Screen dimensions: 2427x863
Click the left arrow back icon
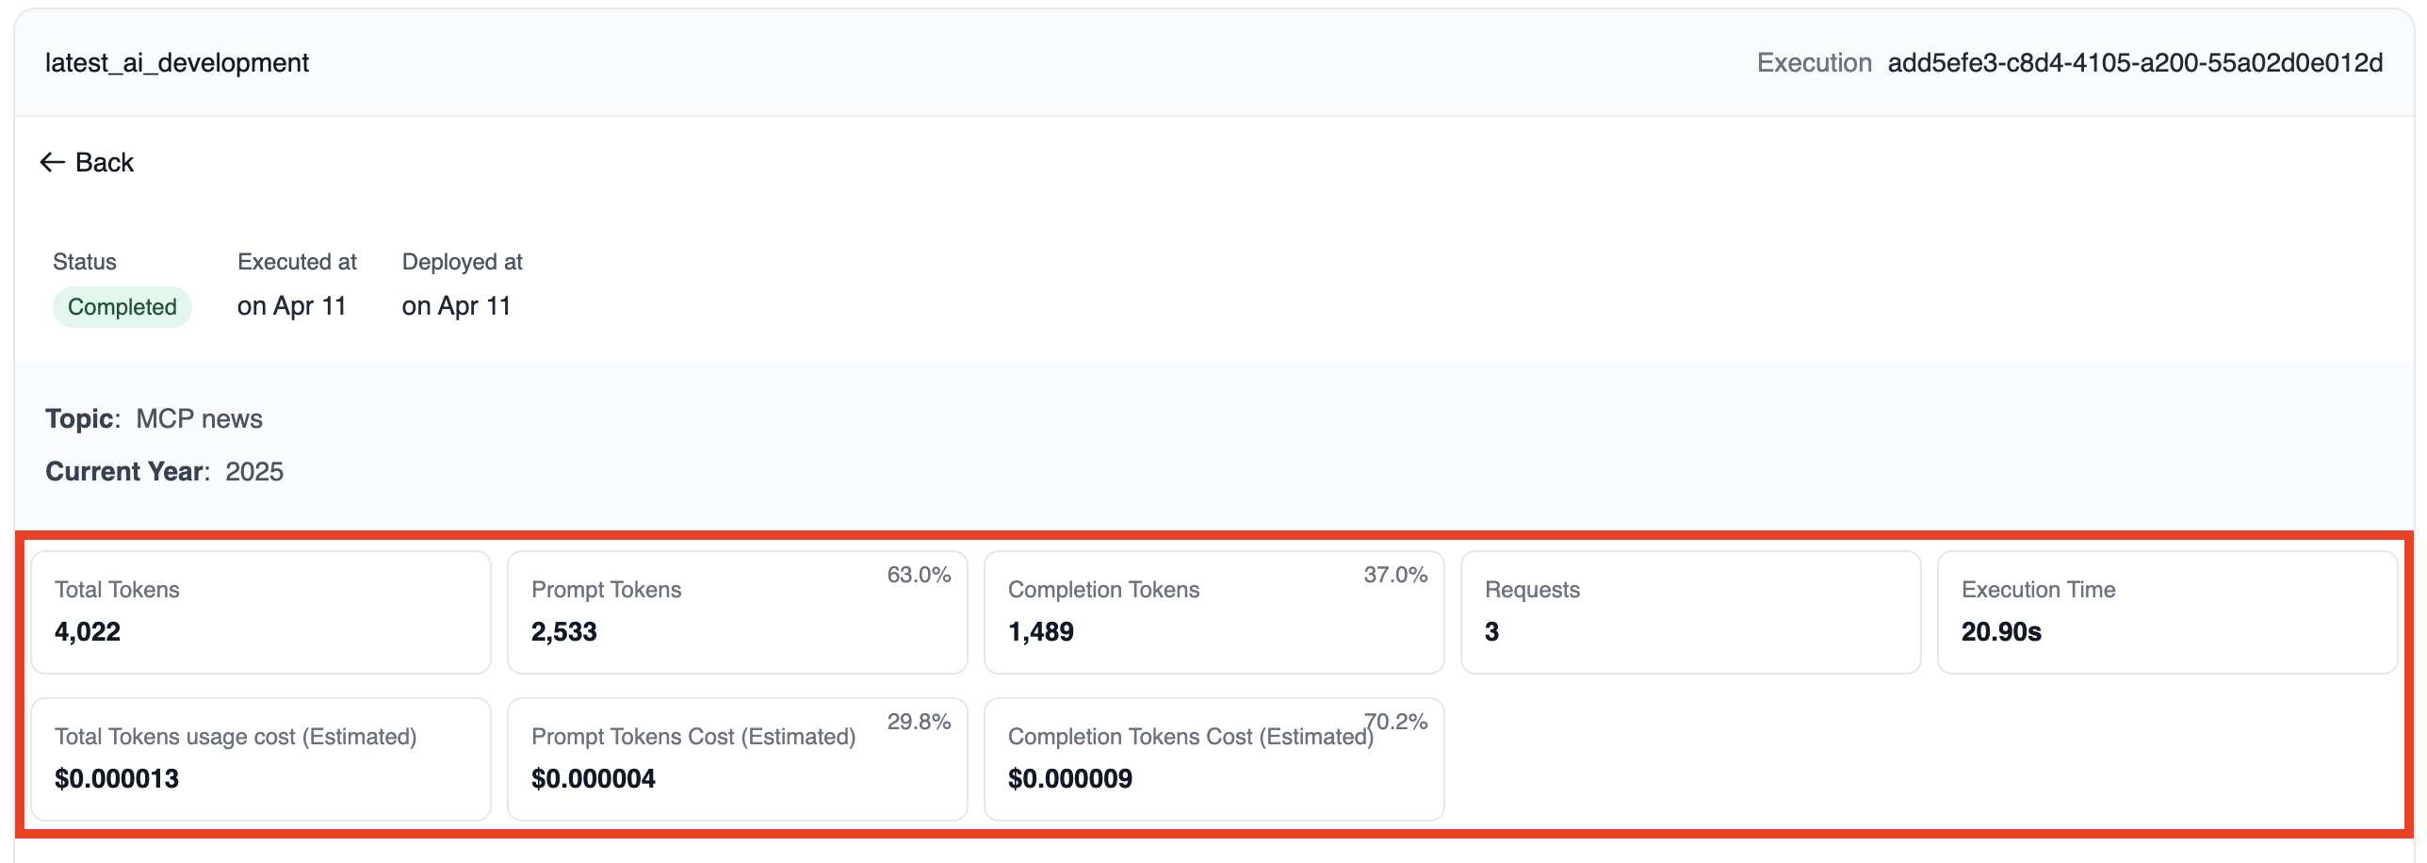[52, 163]
